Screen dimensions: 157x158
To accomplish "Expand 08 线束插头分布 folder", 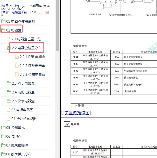I will click(x=19, y=154).
